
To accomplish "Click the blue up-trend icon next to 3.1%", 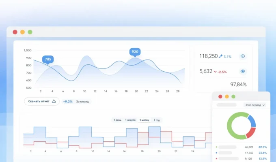I will point(221,56).
